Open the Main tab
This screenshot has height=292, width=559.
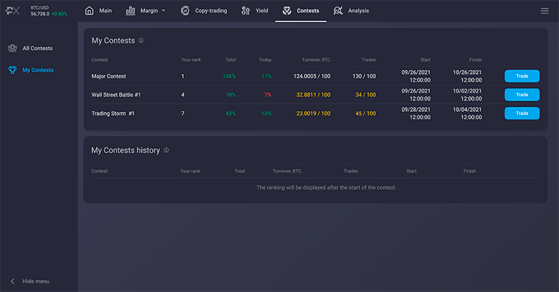(106, 10)
